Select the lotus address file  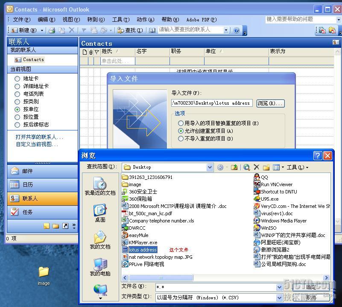tap(140, 250)
